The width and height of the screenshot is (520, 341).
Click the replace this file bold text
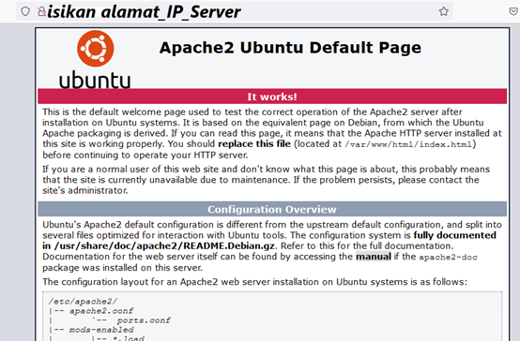(x=254, y=144)
